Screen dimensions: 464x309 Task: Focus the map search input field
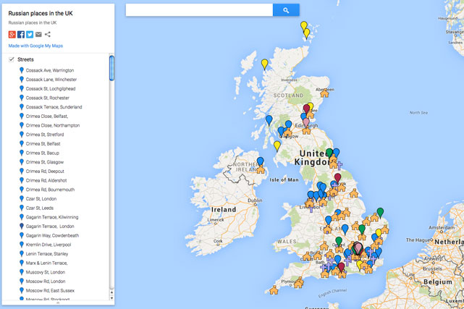199,10
